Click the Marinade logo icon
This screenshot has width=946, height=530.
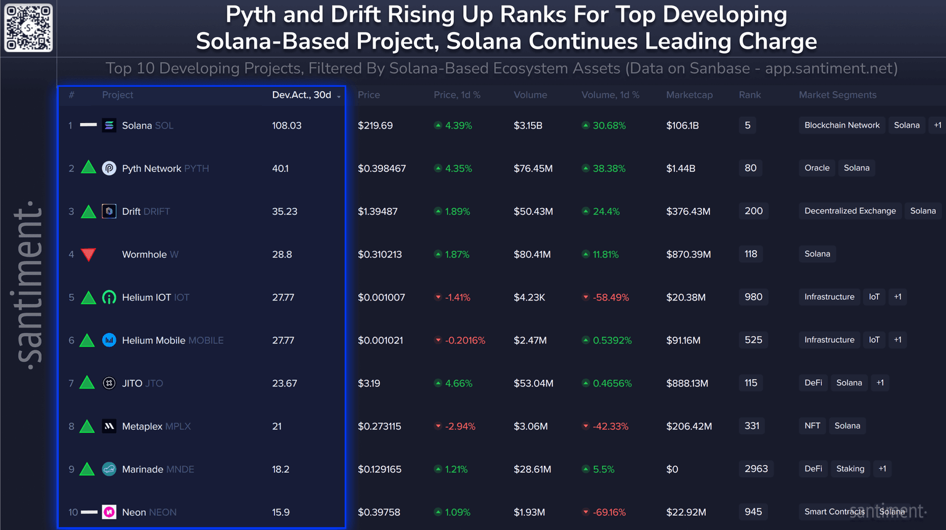pyautogui.click(x=109, y=469)
